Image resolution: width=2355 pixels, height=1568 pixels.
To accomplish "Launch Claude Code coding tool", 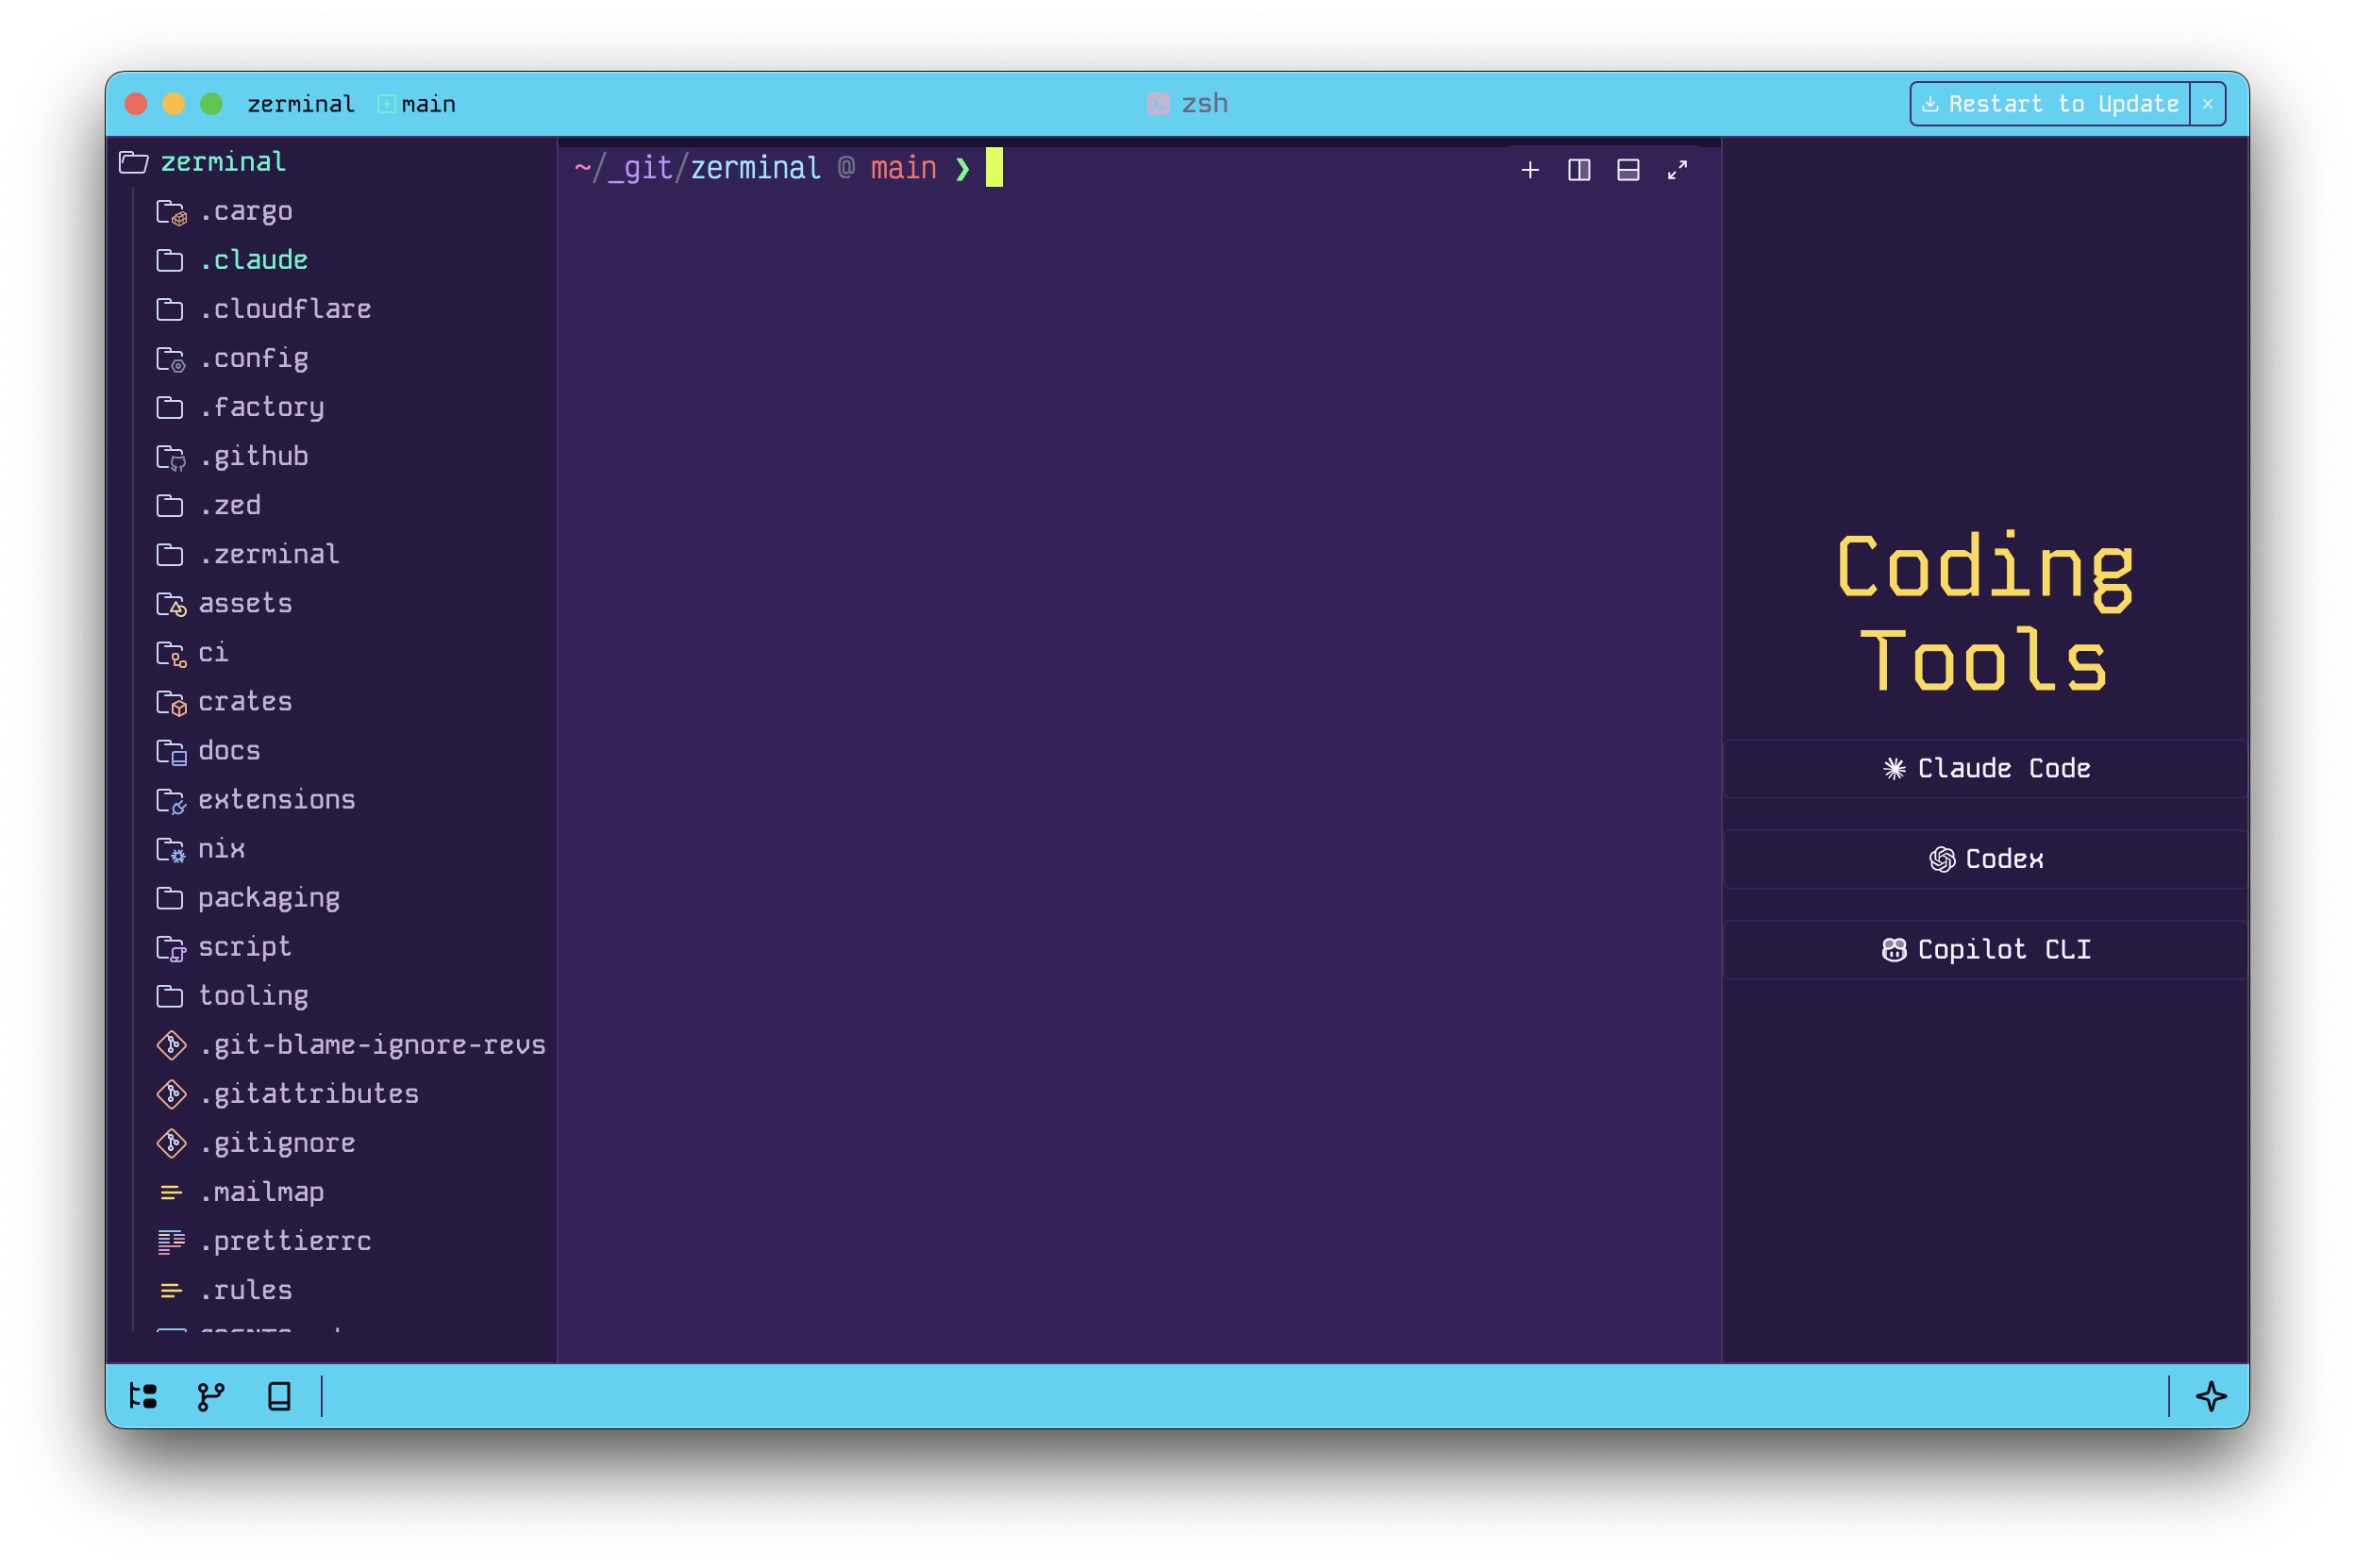I will 1985,768.
